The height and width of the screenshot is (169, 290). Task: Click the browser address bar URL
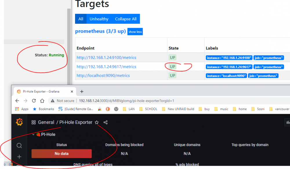[126, 101]
